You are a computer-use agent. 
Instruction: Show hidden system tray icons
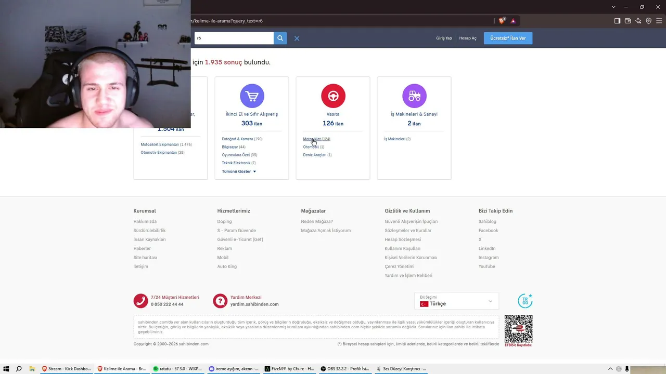point(610,369)
